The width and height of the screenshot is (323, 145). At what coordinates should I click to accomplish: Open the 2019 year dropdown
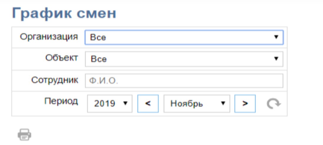coord(110,104)
